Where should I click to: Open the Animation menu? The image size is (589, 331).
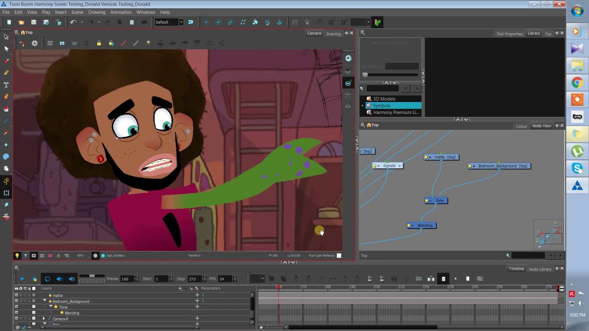pyautogui.click(x=121, y=12)
